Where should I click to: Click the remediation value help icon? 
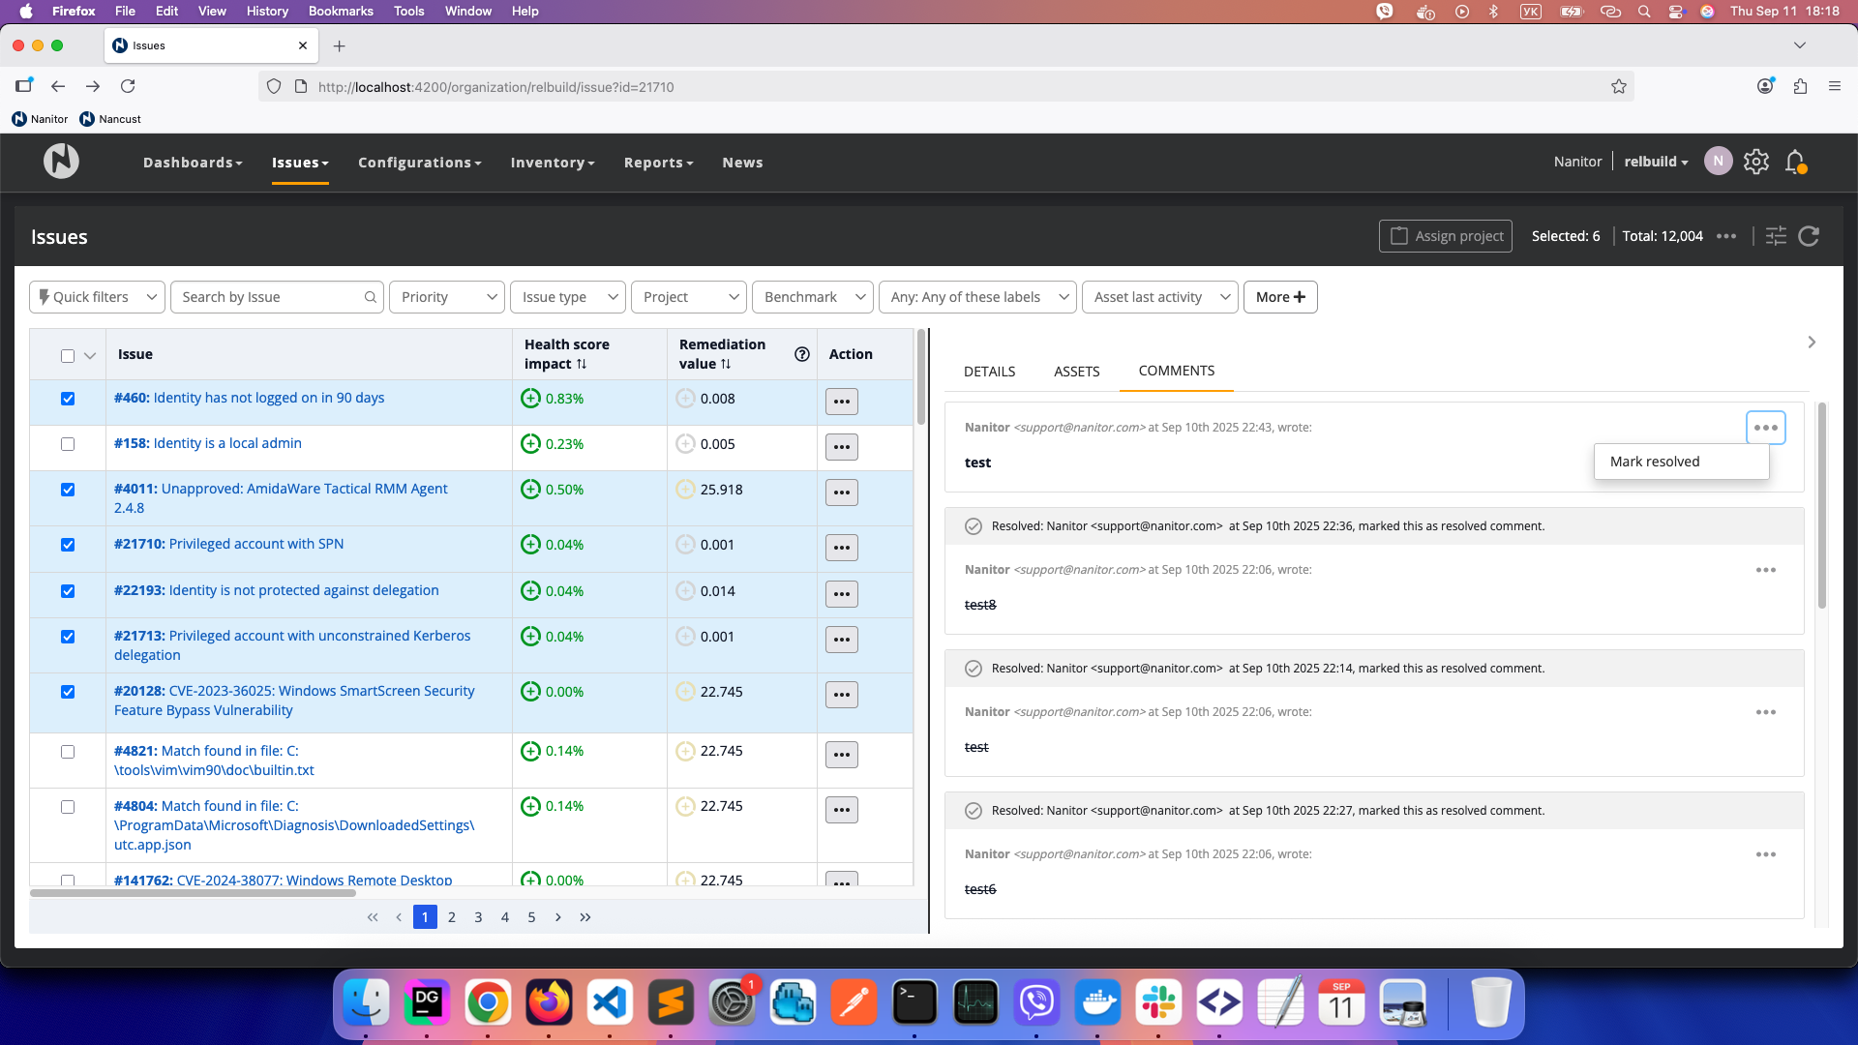801,354
